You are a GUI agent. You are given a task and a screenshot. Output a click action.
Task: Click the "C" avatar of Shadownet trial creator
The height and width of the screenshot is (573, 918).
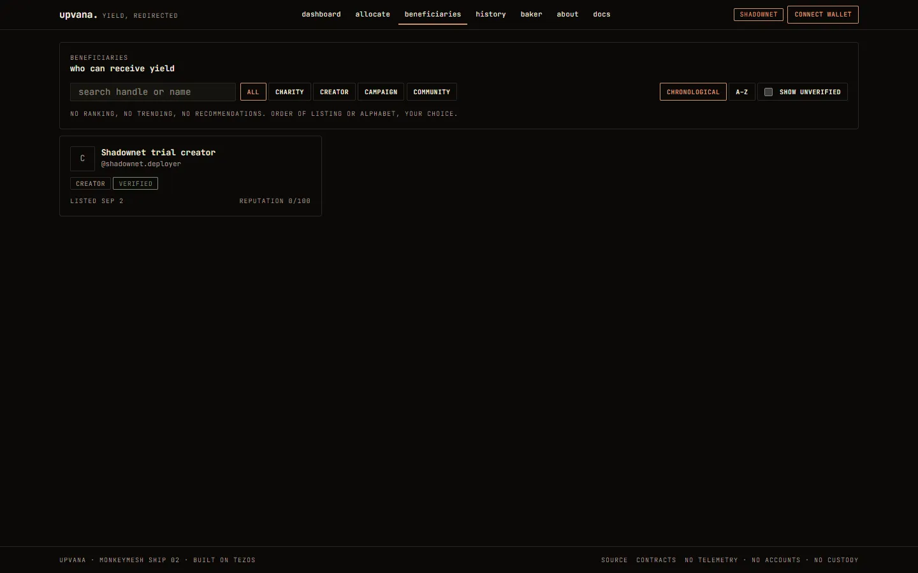pyautogui.click(x=82, y=159)
